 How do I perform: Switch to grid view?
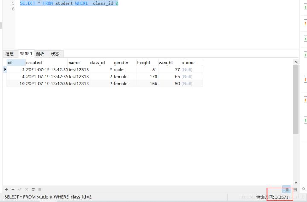(x=287, y=189)
